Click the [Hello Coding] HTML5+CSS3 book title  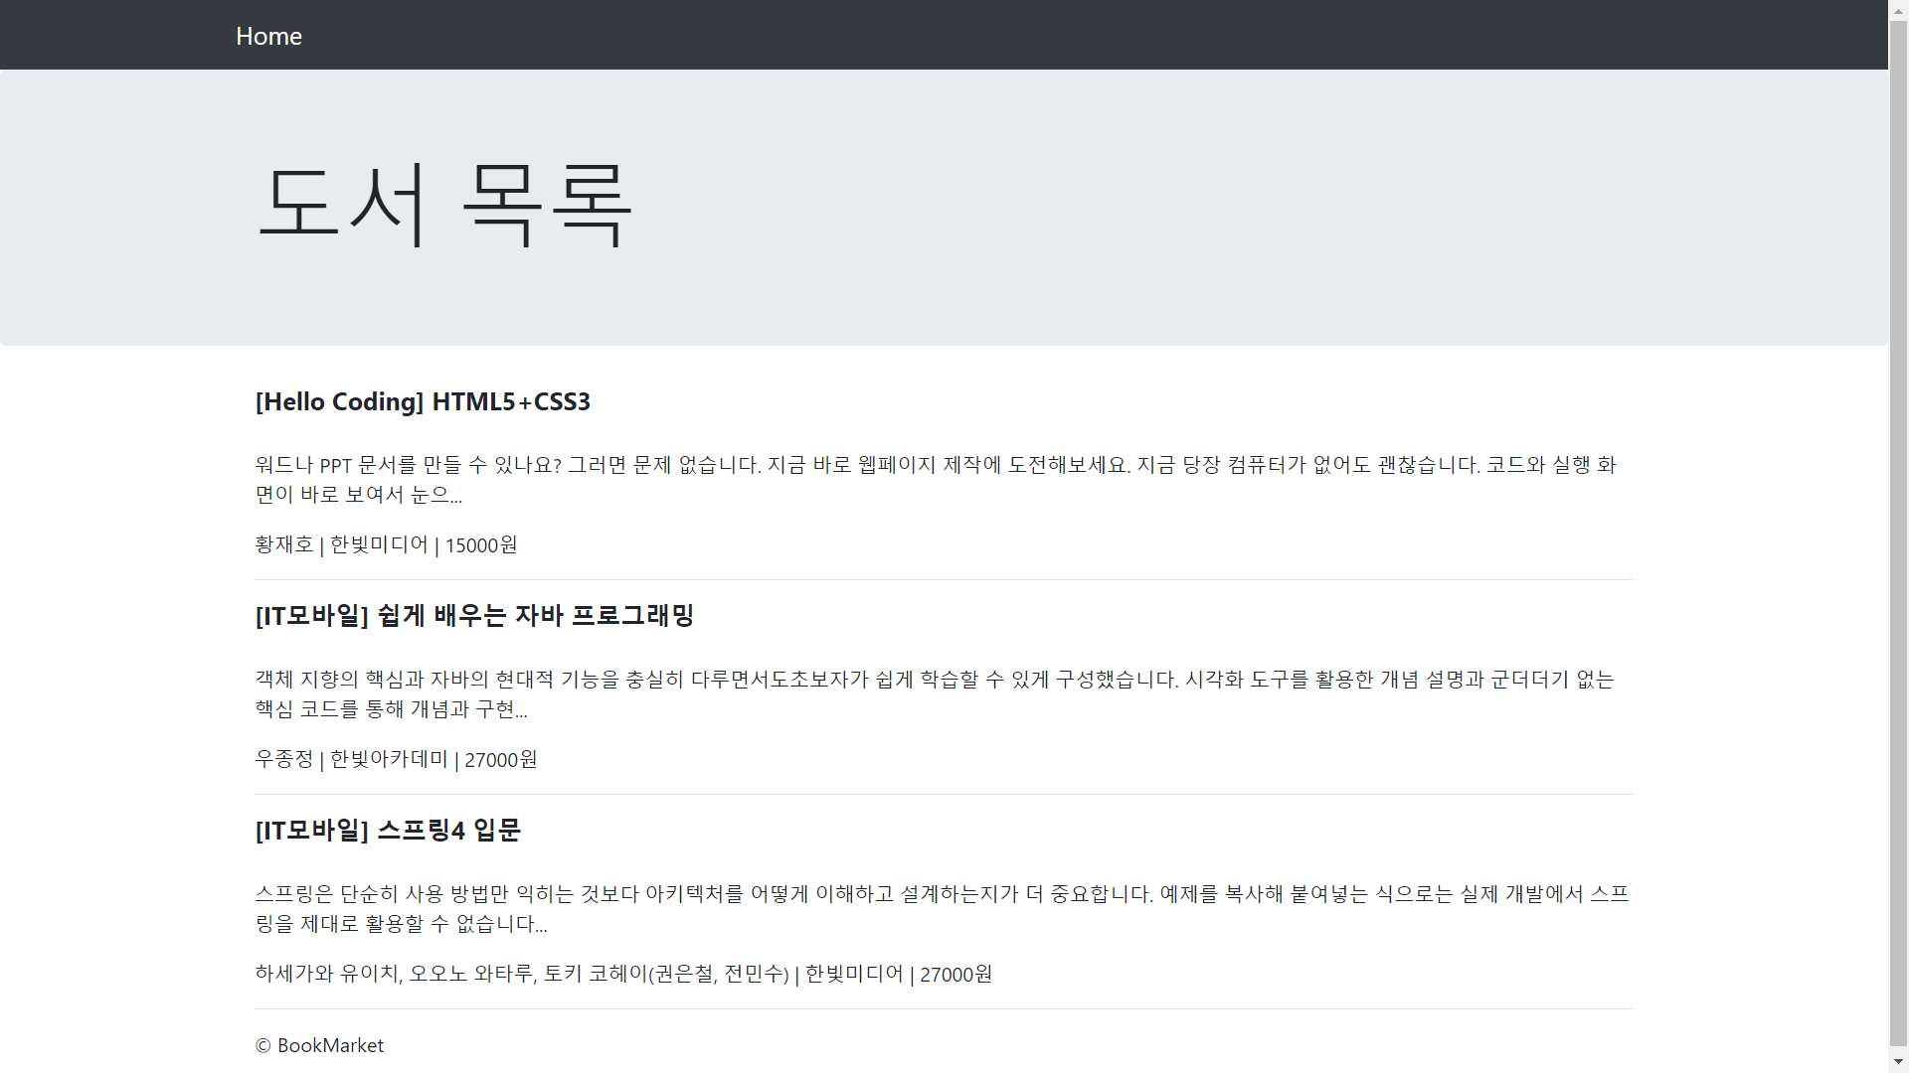click(x=423, y=401)
